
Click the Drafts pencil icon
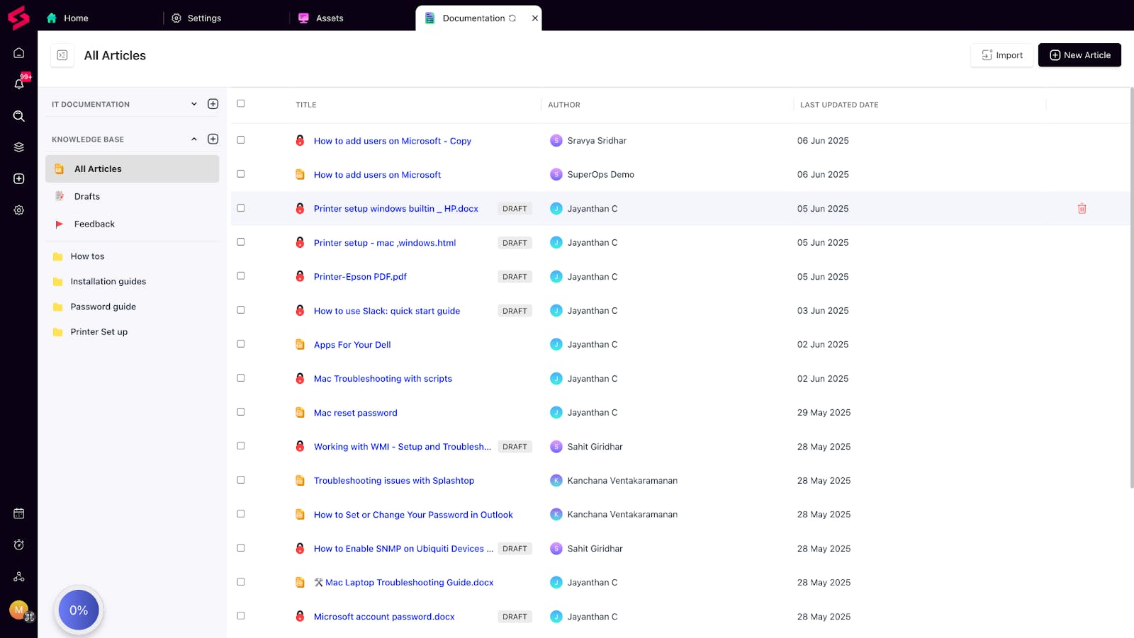(60, 196)
